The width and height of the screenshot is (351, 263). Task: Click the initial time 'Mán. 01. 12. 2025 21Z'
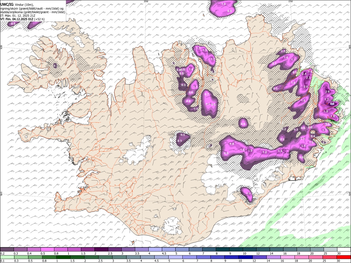tap(20, 16)
